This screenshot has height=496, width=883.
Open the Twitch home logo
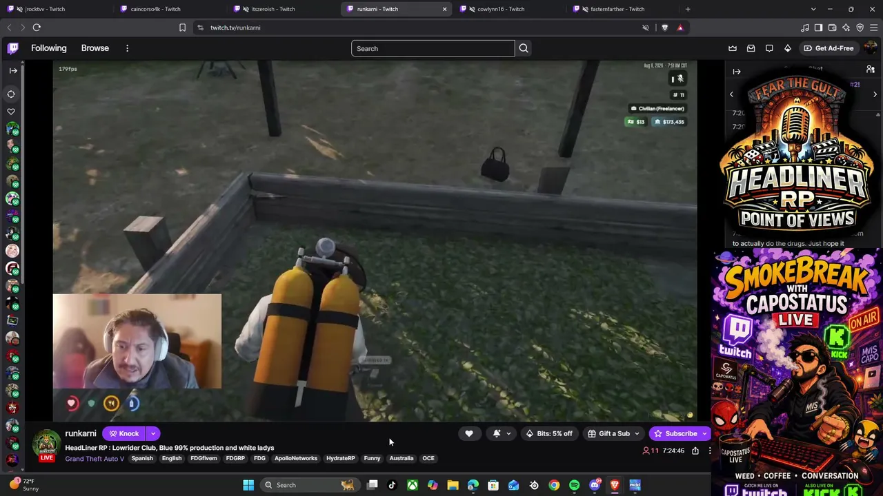(13, 48)
